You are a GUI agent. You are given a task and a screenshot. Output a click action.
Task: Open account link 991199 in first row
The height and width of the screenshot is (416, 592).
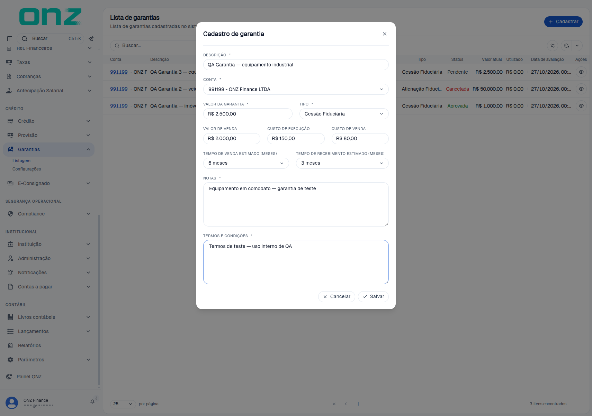pos(119,72)
